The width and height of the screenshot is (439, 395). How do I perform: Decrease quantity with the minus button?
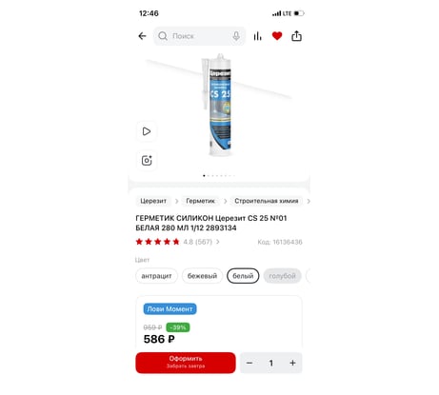(249, 363)
